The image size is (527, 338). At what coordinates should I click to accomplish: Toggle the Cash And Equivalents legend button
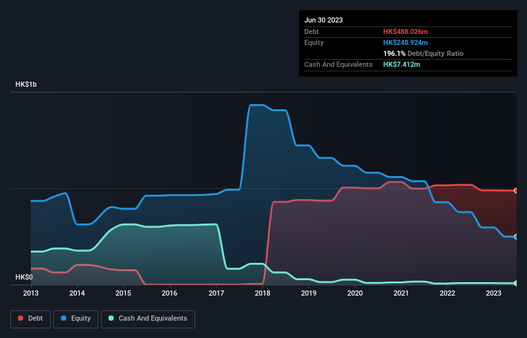click(x=148, y=319)
